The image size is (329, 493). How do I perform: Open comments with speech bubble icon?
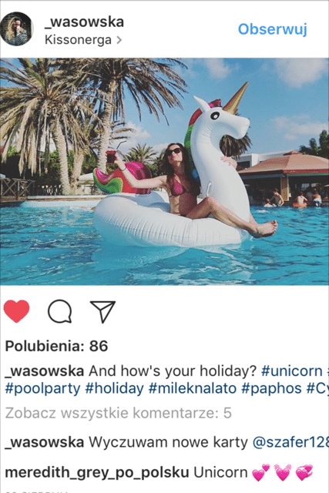point(59,311)
